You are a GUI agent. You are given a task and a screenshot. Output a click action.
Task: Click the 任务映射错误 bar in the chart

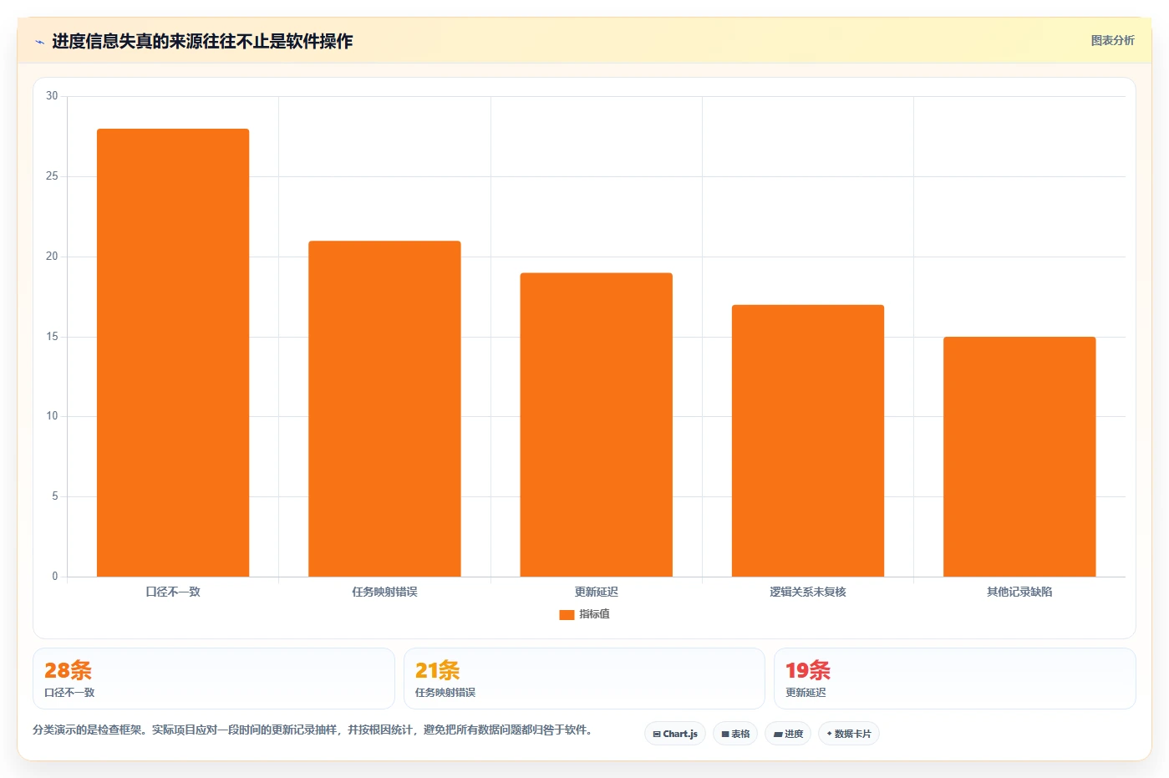coord(384,409)
